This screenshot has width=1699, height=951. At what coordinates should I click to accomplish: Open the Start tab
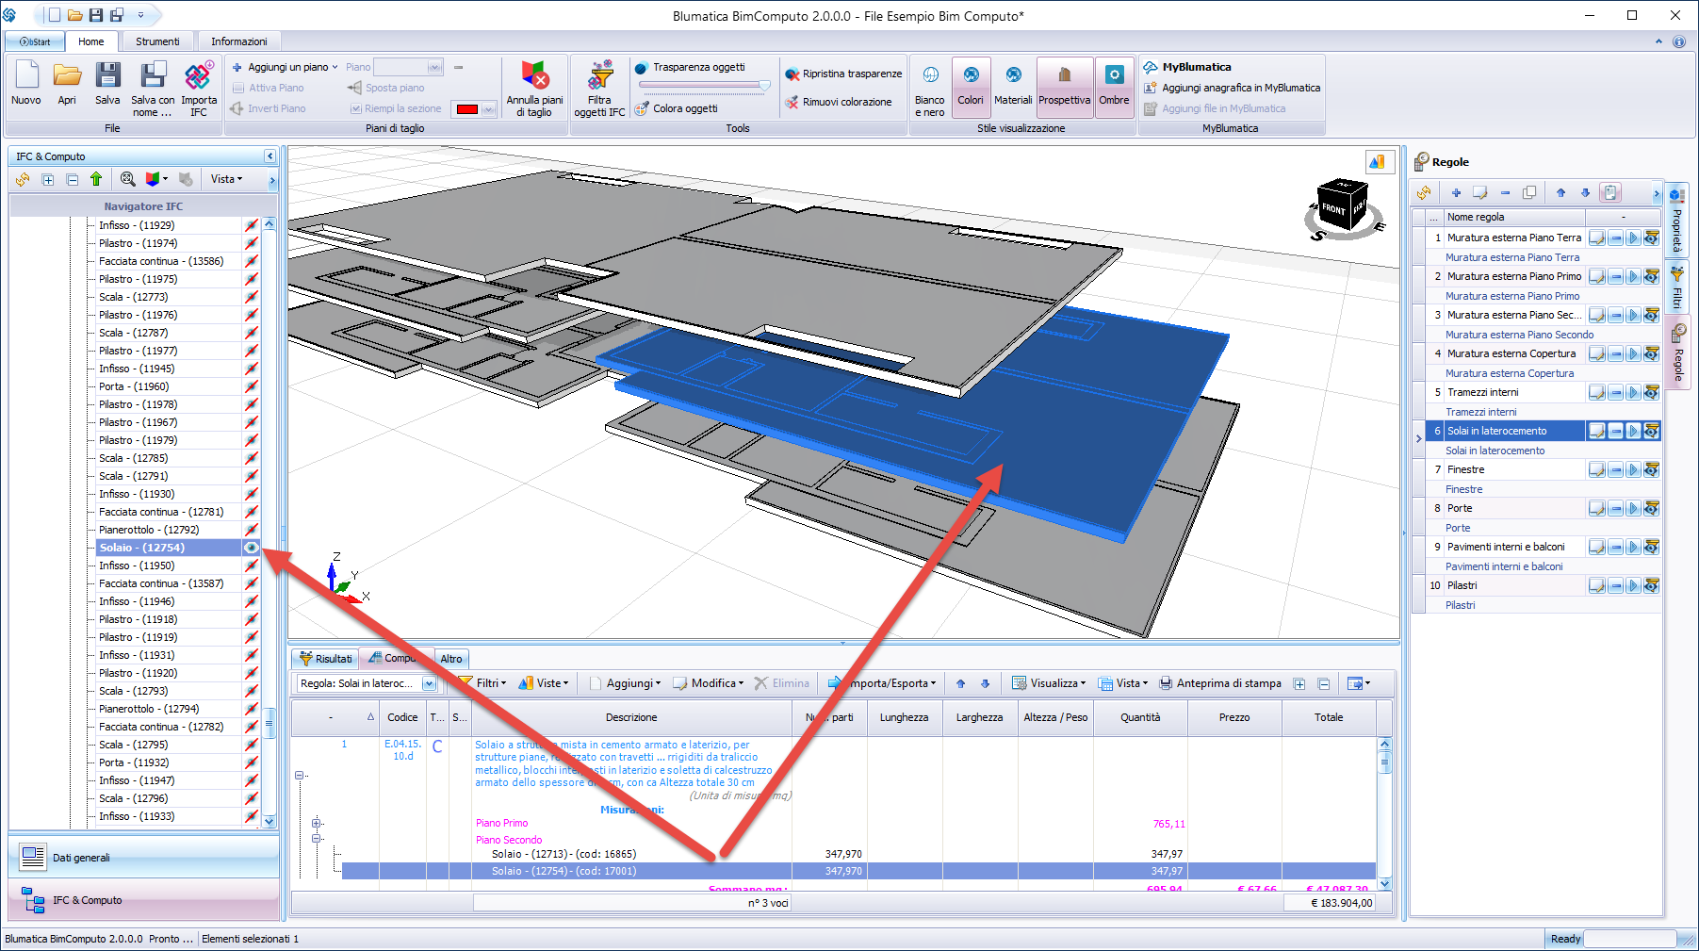35,41
